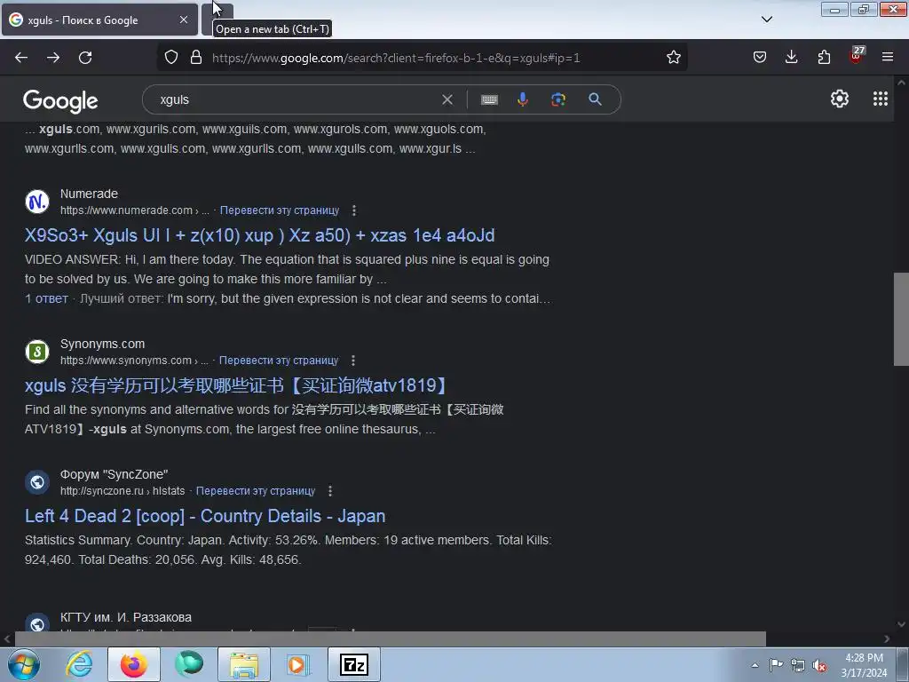
Task: Click the scroll right arrow of horizontal scrollbar
Action: click(x=887, y=638)
